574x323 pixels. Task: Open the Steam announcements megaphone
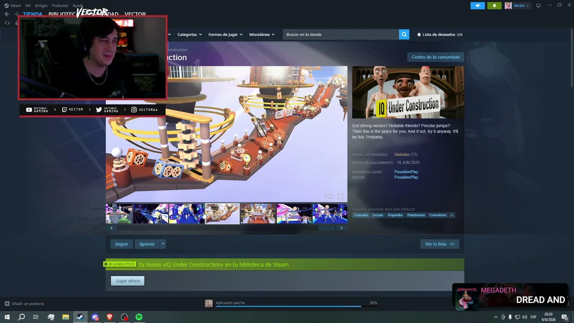tap(478, 6)
